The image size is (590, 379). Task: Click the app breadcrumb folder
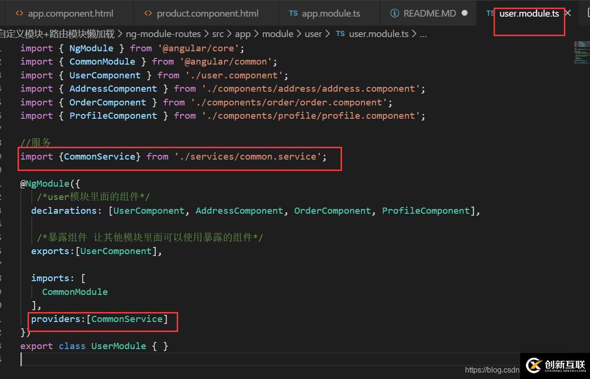(x=243, y=34)
